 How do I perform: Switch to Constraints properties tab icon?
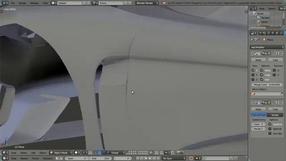tap(281, 33)
